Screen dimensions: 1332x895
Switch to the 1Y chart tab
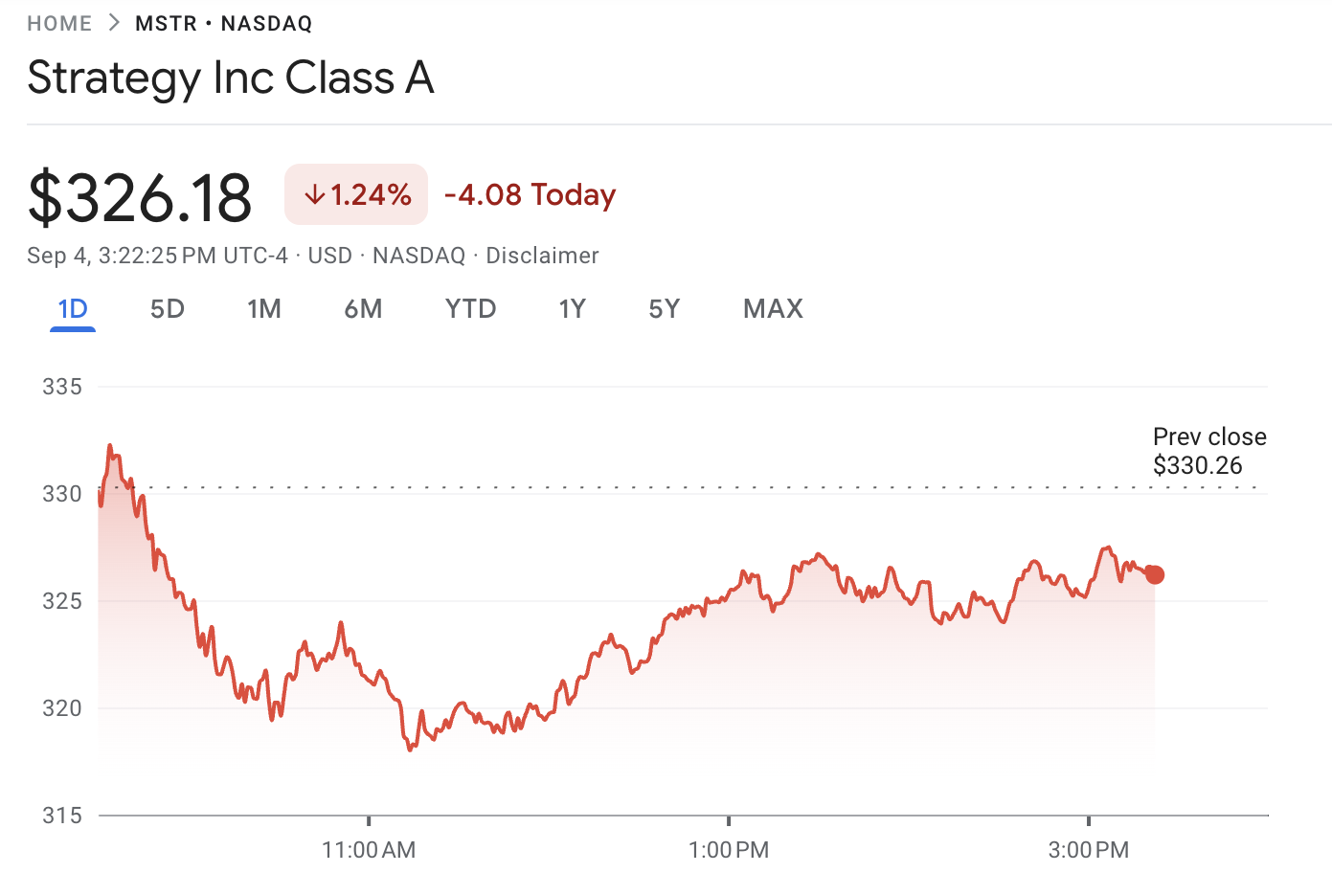(x=572, y=308)
